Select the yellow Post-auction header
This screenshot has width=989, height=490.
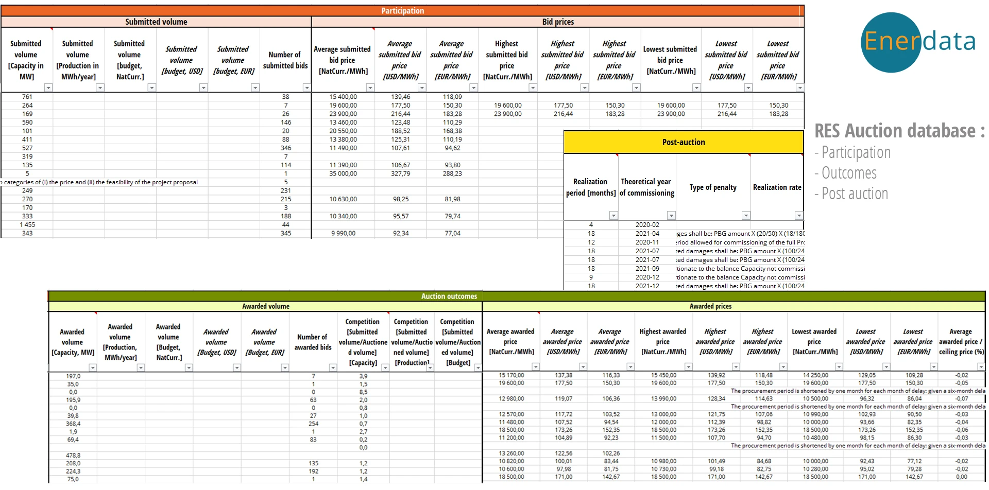click(684, 142)
